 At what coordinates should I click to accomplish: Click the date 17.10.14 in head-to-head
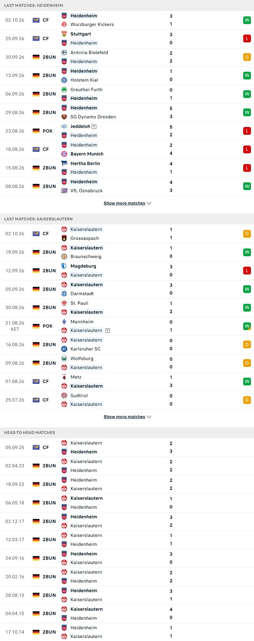(15, 632)
